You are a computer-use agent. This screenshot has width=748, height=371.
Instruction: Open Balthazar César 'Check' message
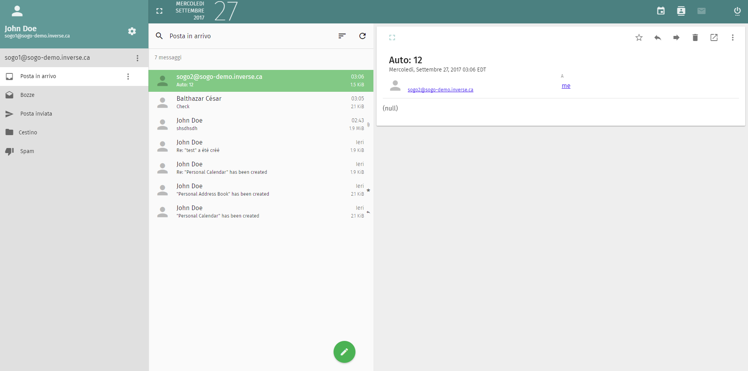[261, 103]
